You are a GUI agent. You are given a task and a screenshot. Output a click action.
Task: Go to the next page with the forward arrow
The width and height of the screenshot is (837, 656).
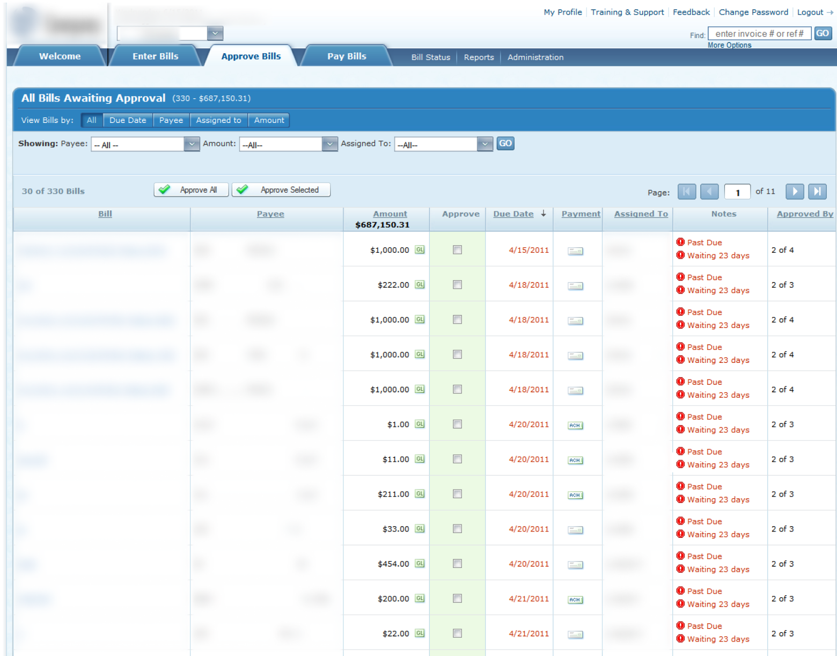coord(794,191)
